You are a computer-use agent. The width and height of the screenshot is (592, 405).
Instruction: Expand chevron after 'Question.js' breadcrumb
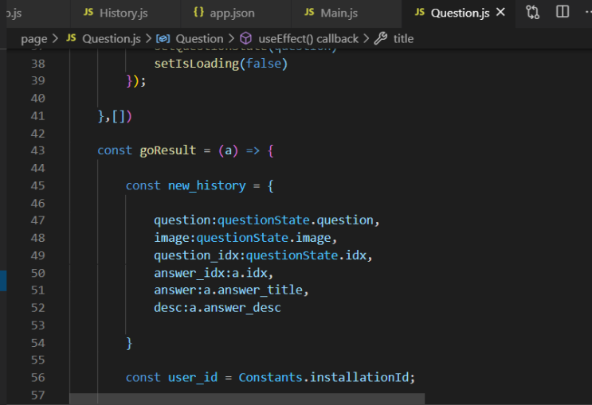tap(148, 38)
